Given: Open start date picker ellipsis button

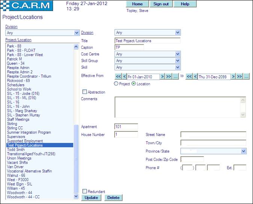Looking at the screenshot, I should tap(175, 77).
